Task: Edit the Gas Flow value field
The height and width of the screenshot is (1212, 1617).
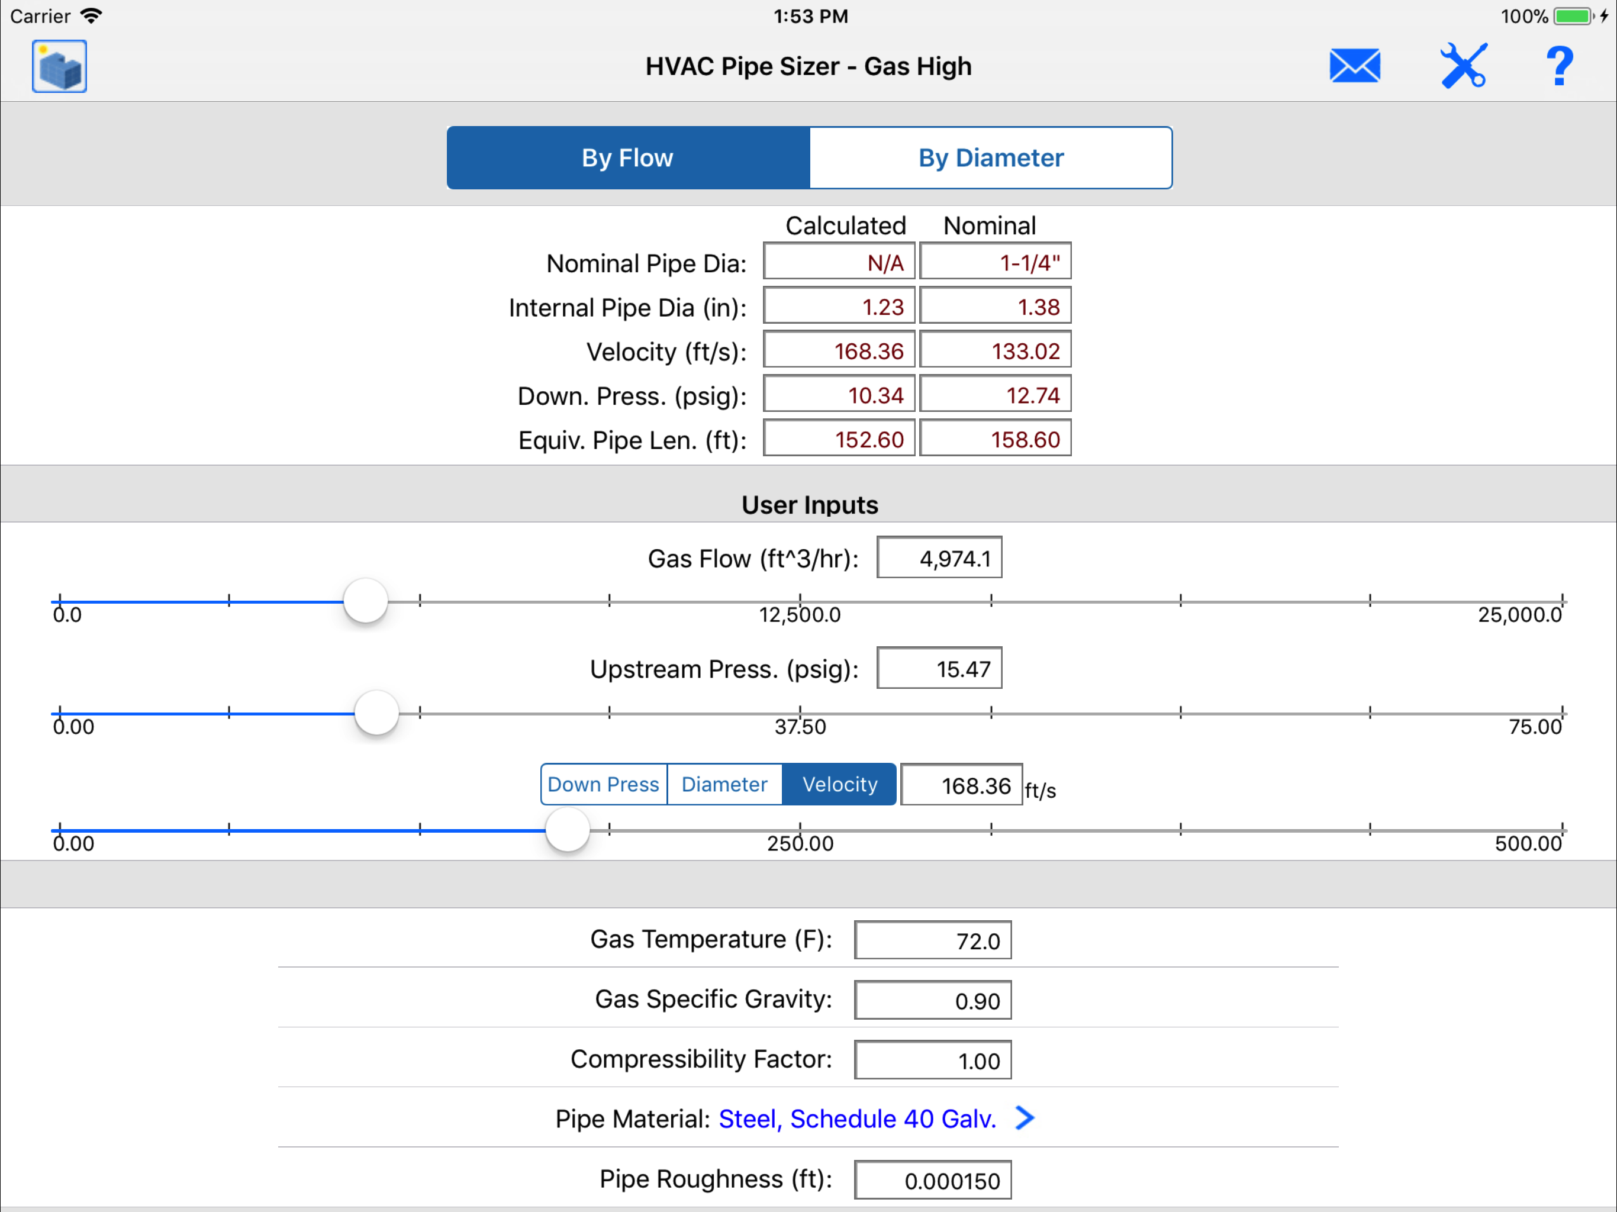Action: click(x=939, y=559)
